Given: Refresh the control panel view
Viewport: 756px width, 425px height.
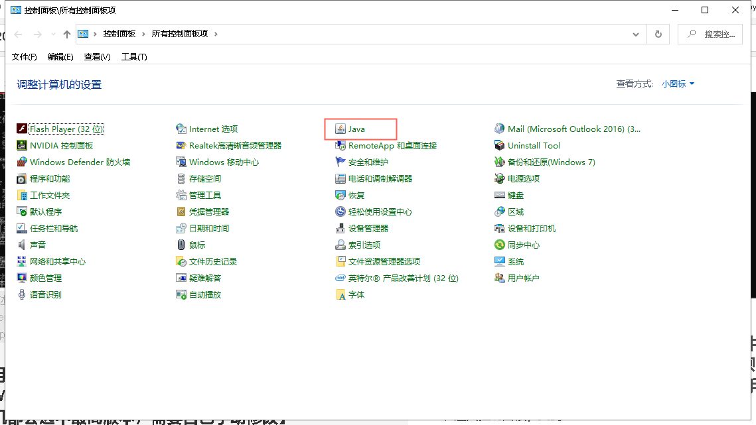Looking at the screenshot, I should click(x=658, y=34).
